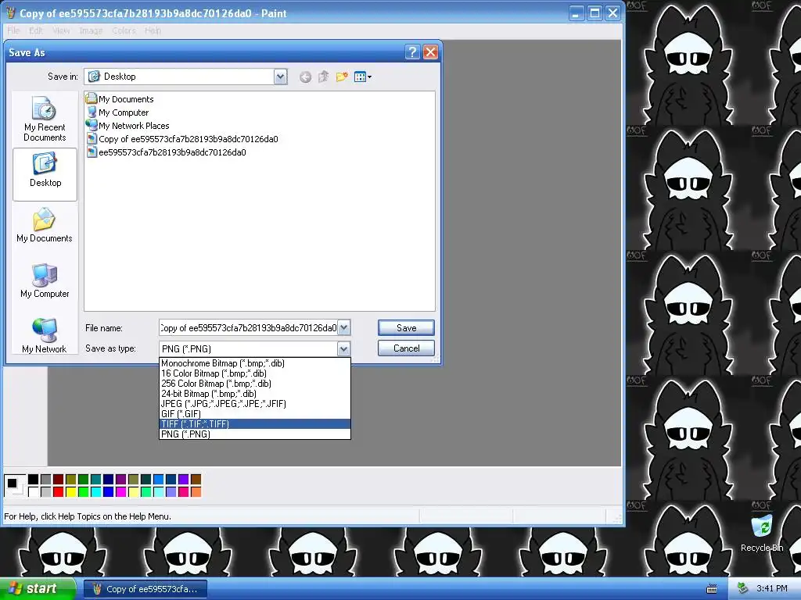The width and height of the screenshot is (801, 600).
Task: Go up one folder level icon
Action: [x=323, y=77]
